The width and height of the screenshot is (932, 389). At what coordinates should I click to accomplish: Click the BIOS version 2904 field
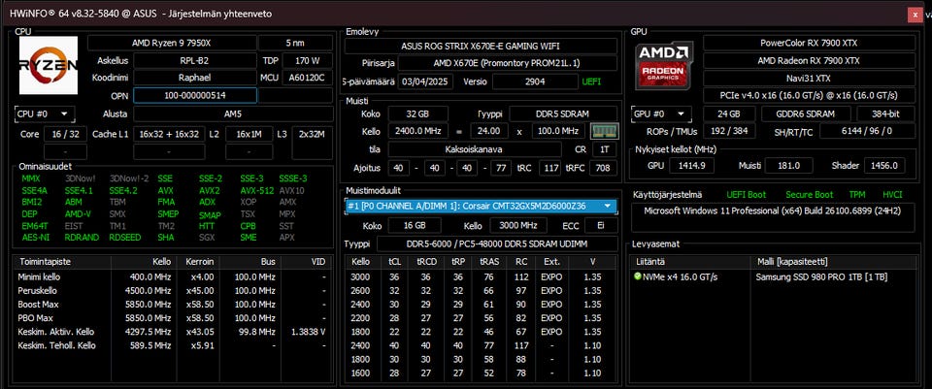[x=535, y=81]
